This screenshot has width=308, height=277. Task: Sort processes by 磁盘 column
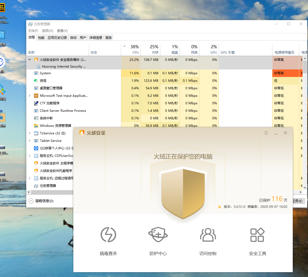click(170, 50)
